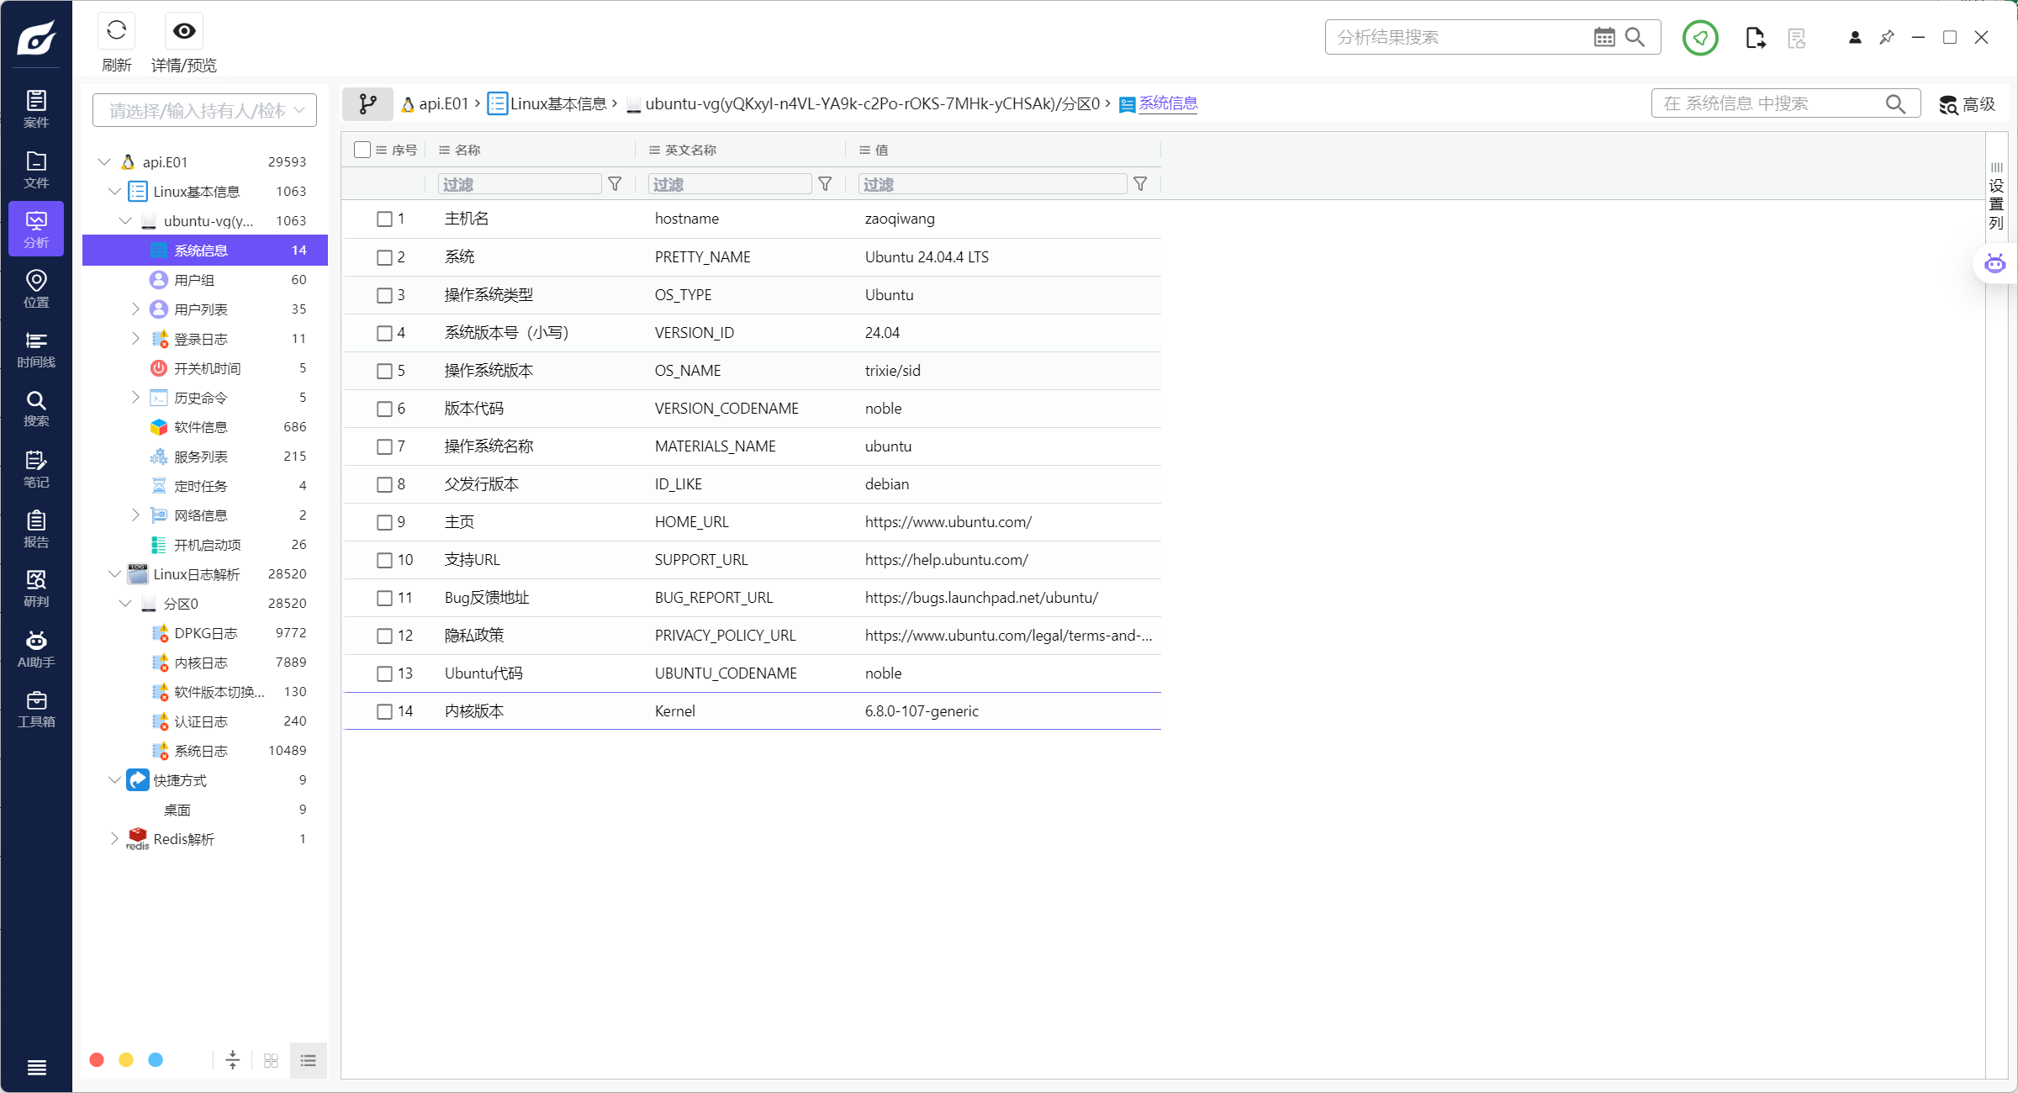Click the branch tree icon beside breadcrumb
Screen dimensions: 2018x1093
(367, 103)
